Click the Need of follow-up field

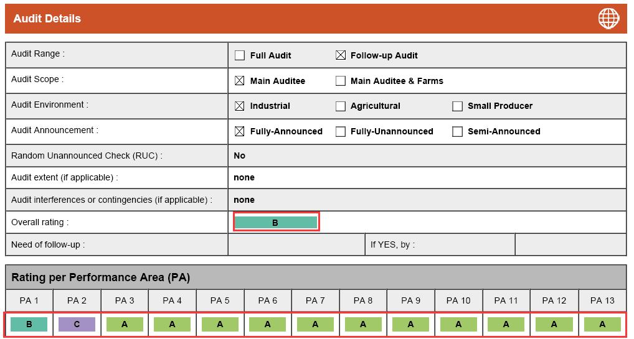tap(296, 244)
